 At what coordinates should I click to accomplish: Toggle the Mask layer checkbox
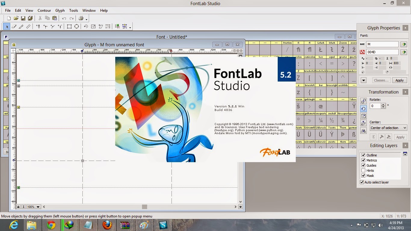pyautogui.click(x=363, y=176)
